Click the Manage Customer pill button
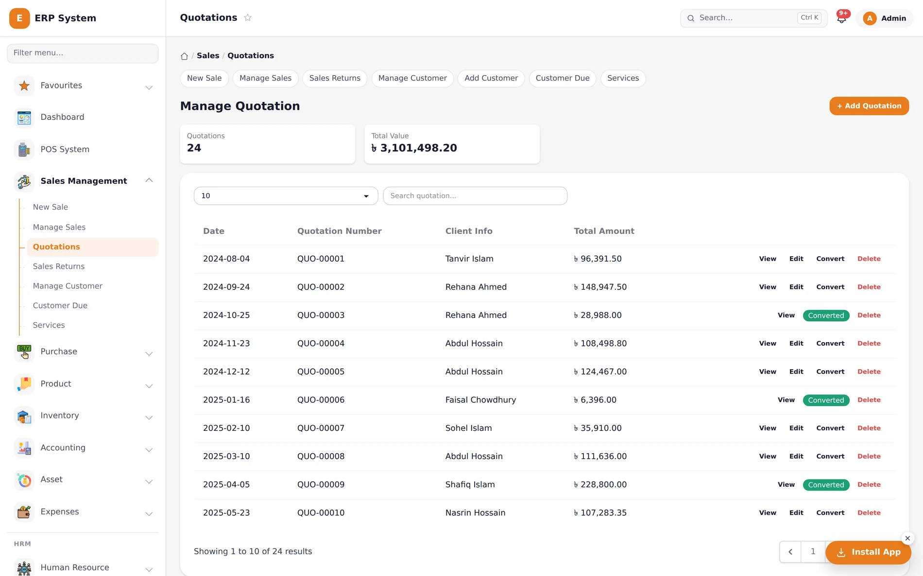Viewport: 923px width, 576px height. [412, 78]
